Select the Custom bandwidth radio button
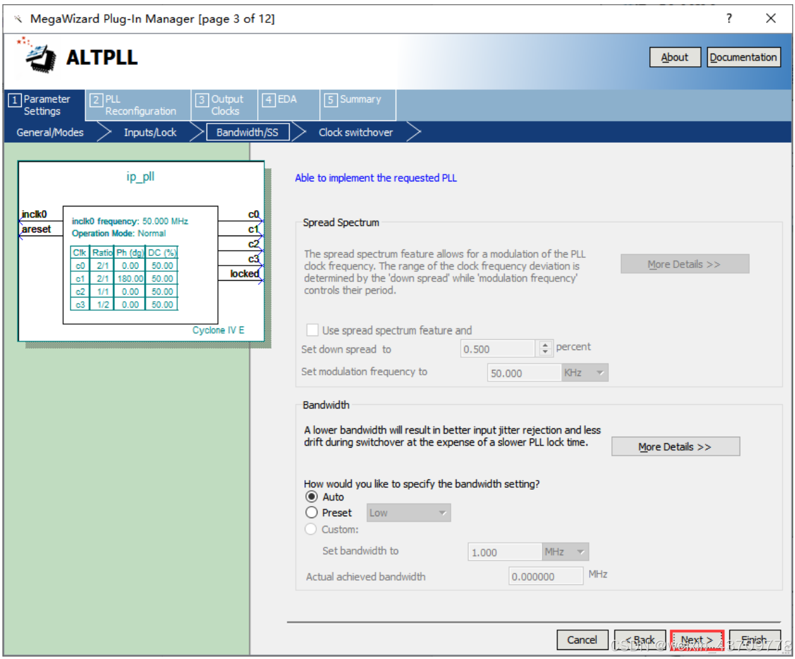Screen dimensions: 795x659 pos(311,529)
